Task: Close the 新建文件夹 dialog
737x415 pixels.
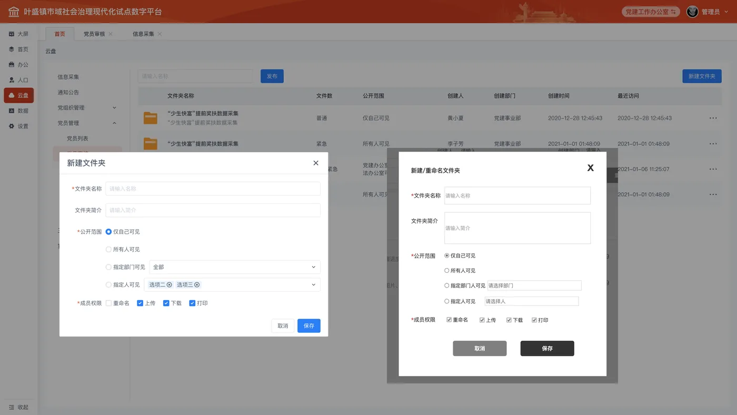Action: pyautogui.click(x=316, y=163)
